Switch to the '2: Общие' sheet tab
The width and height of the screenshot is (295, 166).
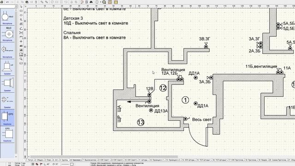point(39,160)
